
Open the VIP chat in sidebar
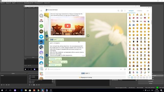41,31
